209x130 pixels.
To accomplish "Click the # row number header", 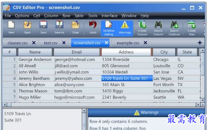I will 10,52.
